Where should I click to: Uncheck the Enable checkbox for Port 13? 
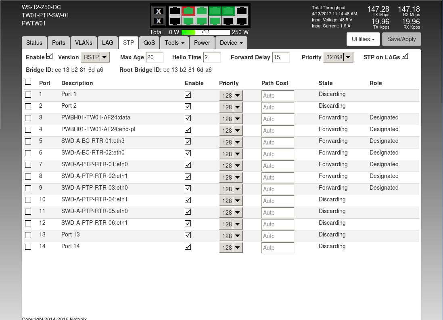pos(188,235)
